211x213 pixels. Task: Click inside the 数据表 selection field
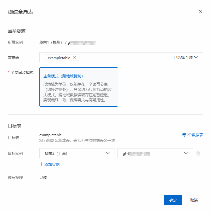pyautogui.click(x=121, y=57)
